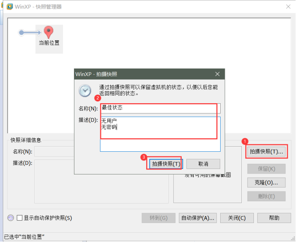The height and width of the screenshot is (242, 296).
Task: Open 自动保护(A)... settings
Action: (x=197, y=218)
